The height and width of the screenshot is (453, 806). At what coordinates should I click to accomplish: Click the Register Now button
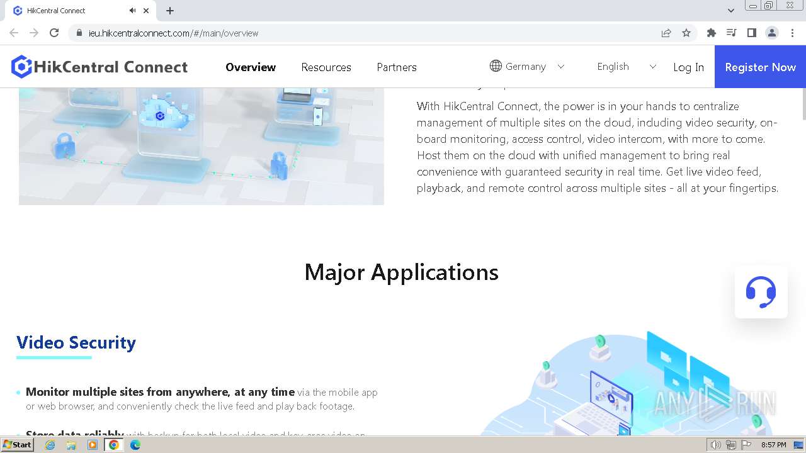point(760,67)
